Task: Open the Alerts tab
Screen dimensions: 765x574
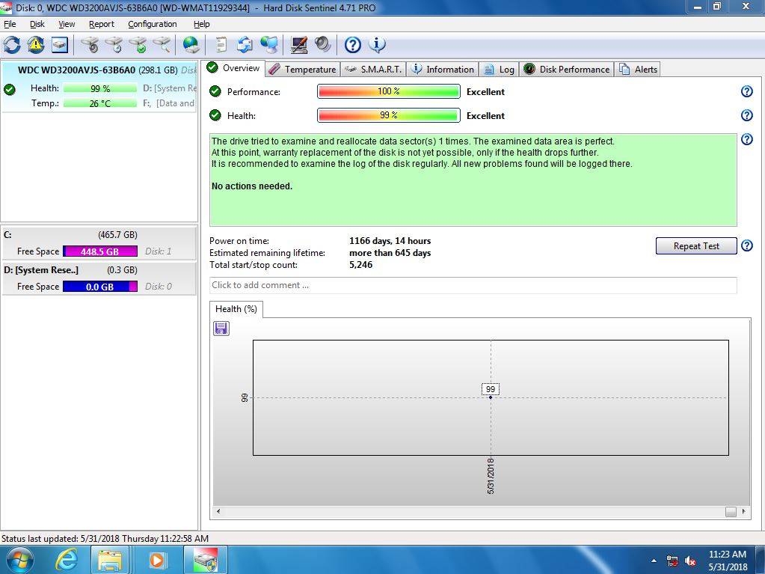Action: [x=638, y=70]
